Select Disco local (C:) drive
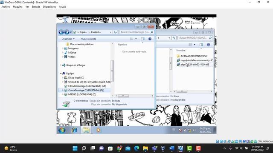This screenshot has height=153, width=273. point(76,78)
